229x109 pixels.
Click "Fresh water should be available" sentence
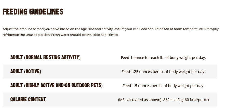[x=76, y=35]
